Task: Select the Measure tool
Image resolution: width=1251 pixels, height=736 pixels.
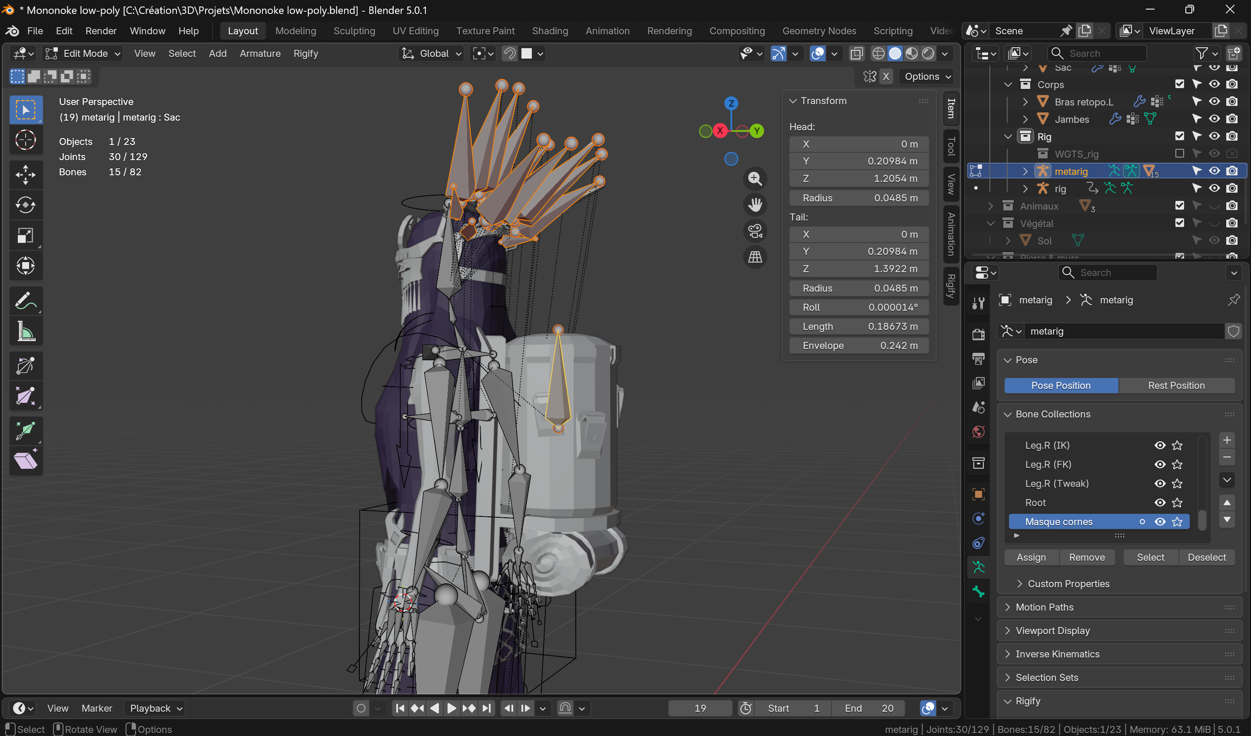Action: click(25, 331)
